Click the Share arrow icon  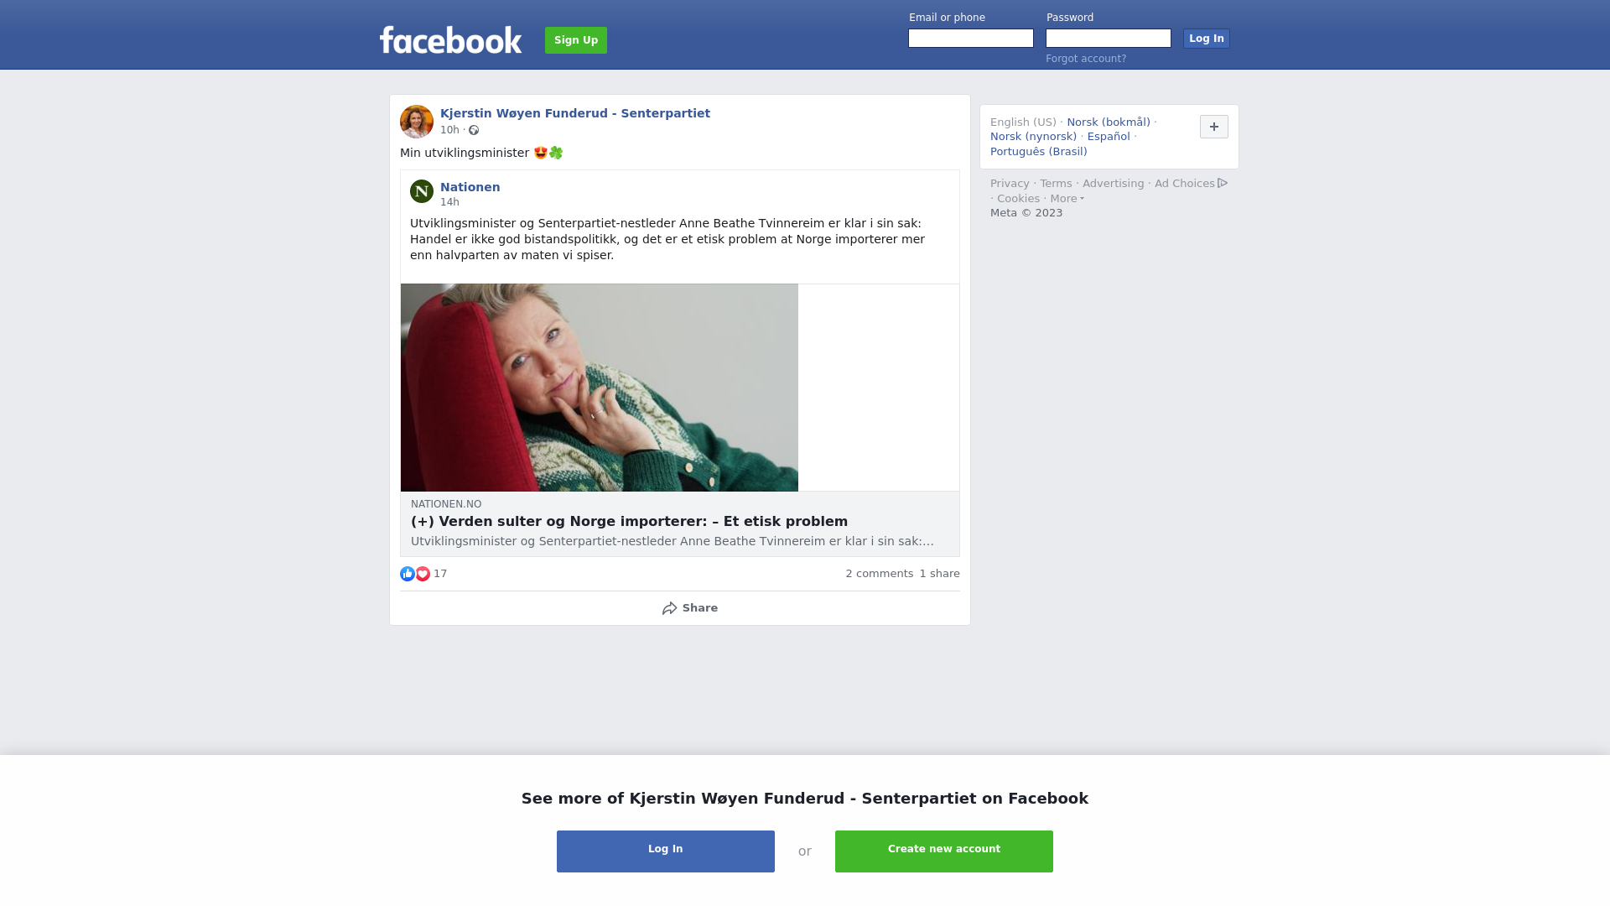pos(669,608)
